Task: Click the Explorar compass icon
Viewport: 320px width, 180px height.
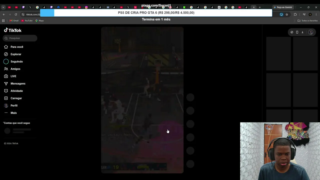Action: 6,54
